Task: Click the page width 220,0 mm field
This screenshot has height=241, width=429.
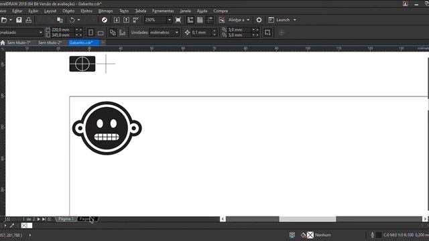Action: 62,29
